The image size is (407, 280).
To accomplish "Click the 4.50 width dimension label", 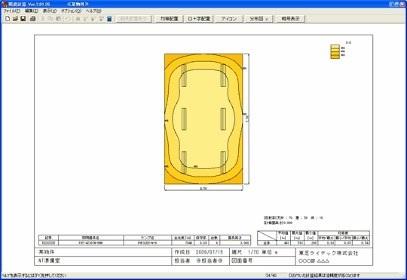I will point(203,189).
